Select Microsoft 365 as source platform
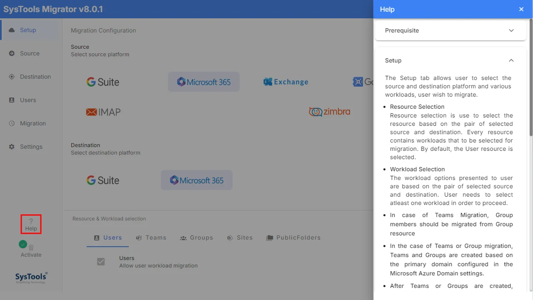This screenshot has width=533, height=300. (x=204, y=82)
